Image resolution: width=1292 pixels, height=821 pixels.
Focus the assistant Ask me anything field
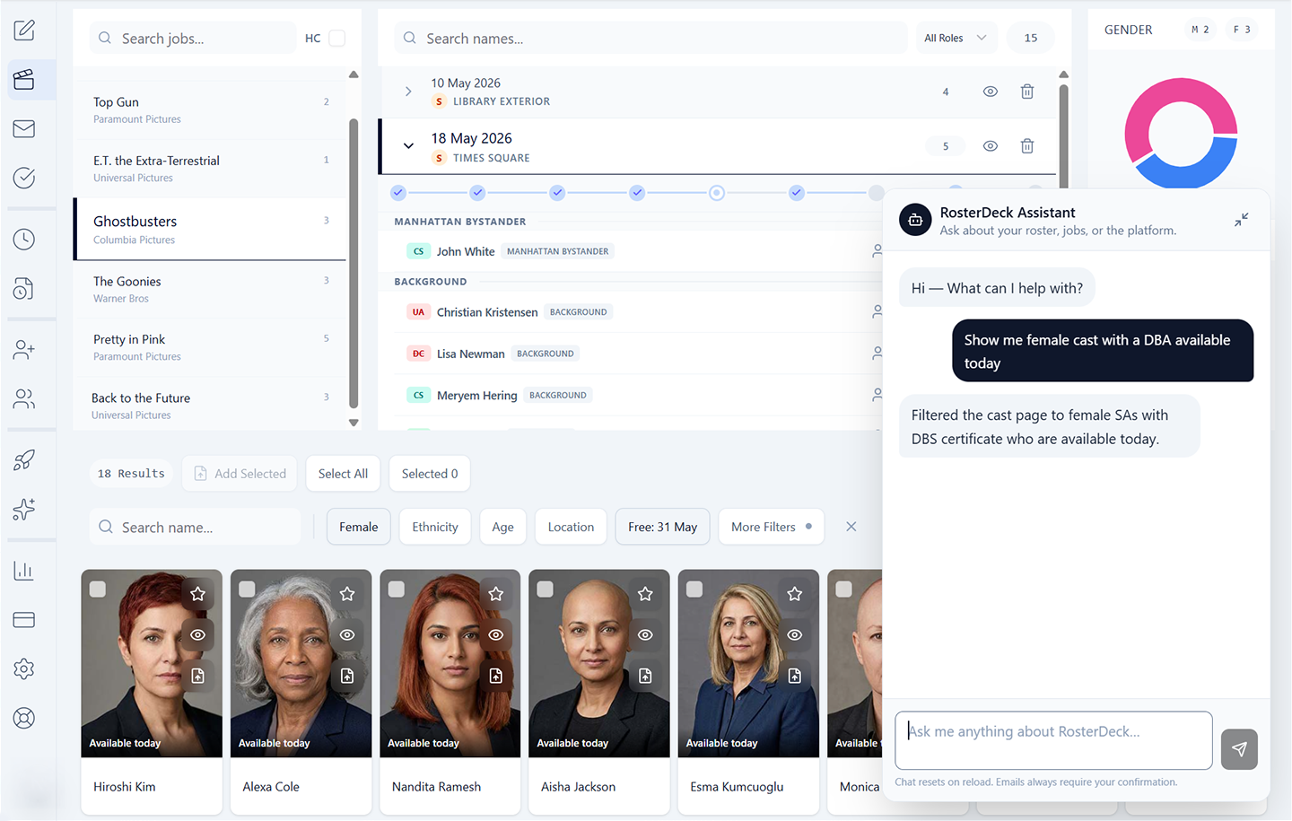[1053, 740]
